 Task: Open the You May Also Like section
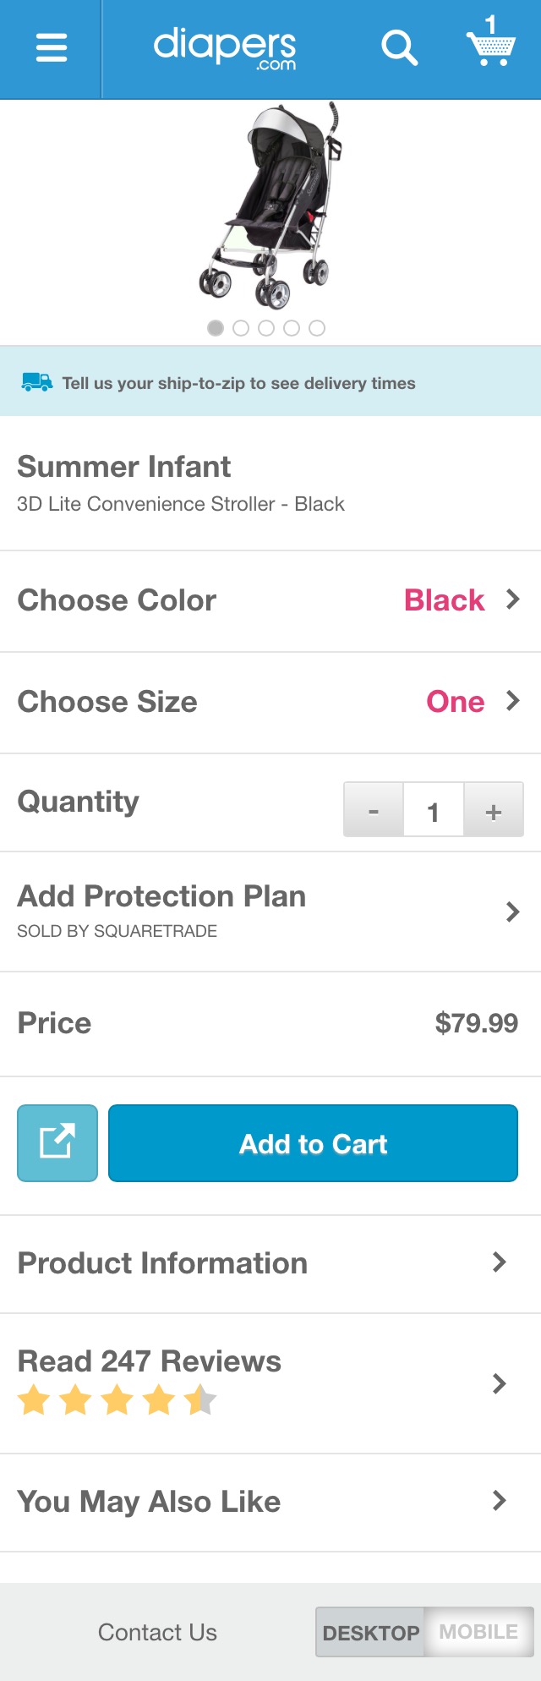click(270, 1502)
